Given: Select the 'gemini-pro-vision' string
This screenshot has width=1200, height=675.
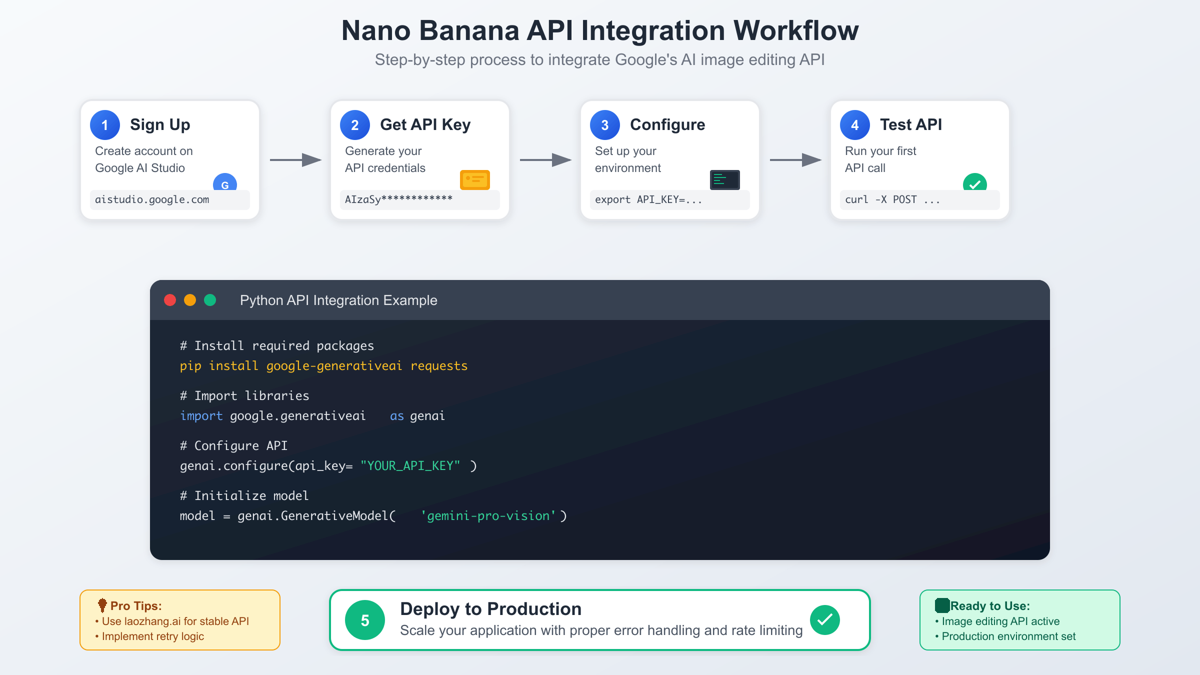Looking at the screenshot, I should (x=488, y=516).
